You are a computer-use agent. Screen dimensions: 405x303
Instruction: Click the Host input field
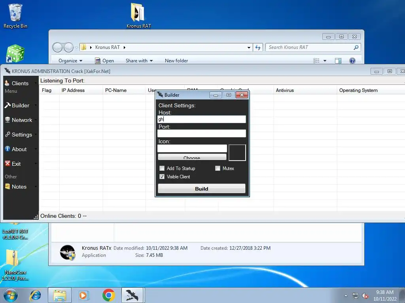point(201,119)
